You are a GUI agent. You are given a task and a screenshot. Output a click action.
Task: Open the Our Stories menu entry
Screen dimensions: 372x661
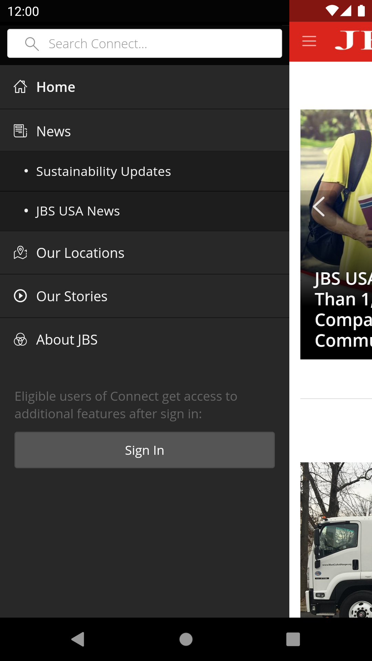145,296
